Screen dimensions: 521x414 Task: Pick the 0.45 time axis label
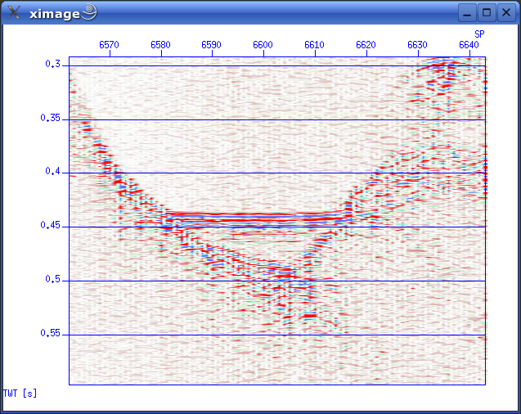pos(51,226)
